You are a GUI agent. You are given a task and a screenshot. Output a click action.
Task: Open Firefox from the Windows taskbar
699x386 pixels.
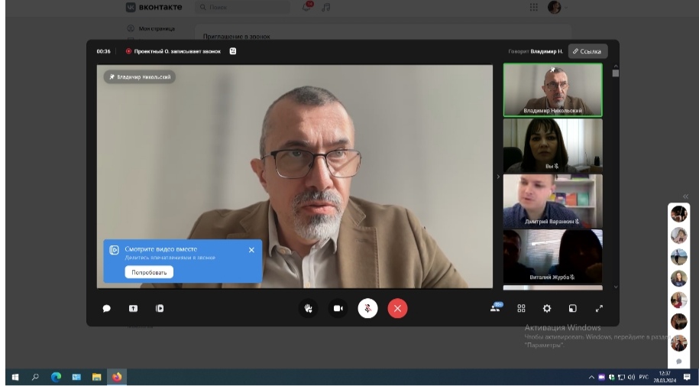coord(117,377)
